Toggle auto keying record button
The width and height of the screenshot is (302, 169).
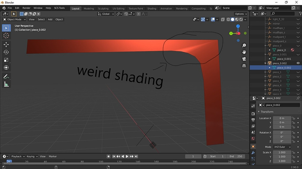click(x=109, y=156)
